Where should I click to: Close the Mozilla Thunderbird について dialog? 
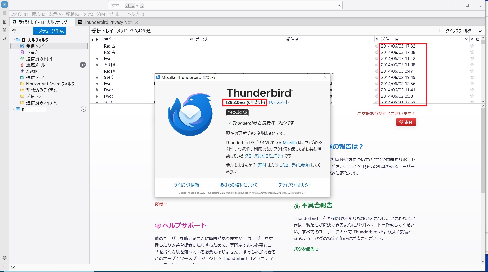325,77
